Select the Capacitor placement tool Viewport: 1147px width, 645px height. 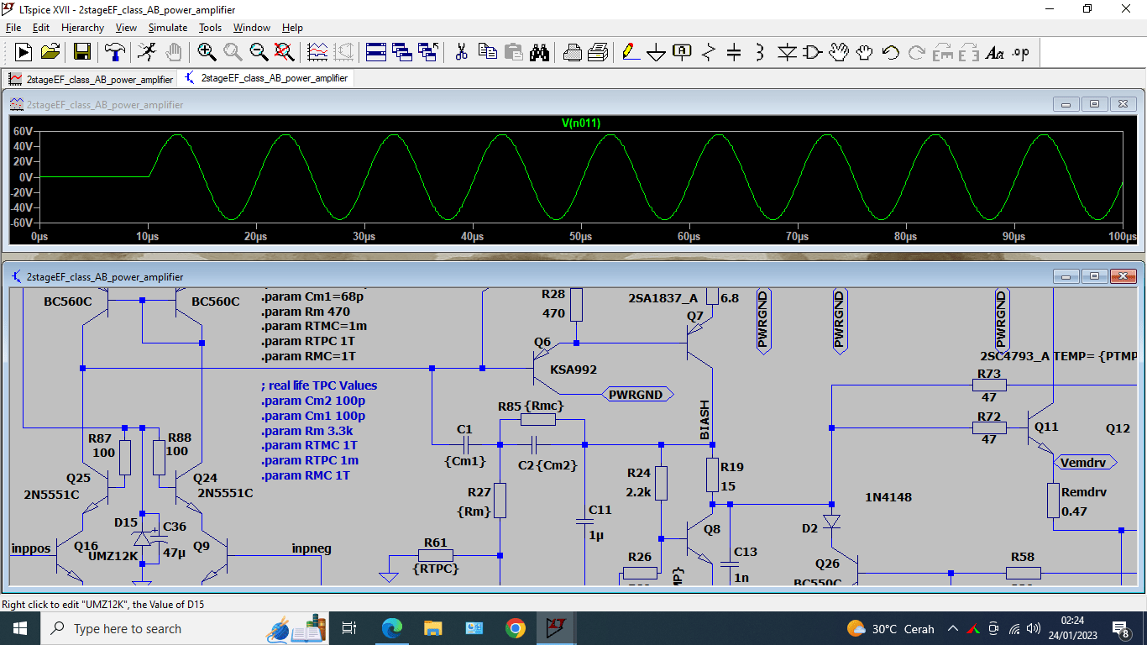pyautogui.click(x=734, y=52)
